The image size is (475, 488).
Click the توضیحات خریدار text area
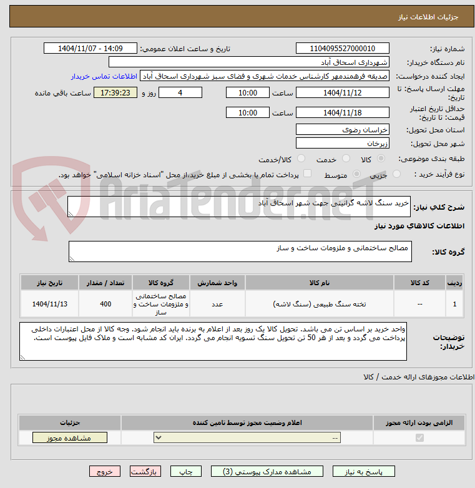pos(213,341)
